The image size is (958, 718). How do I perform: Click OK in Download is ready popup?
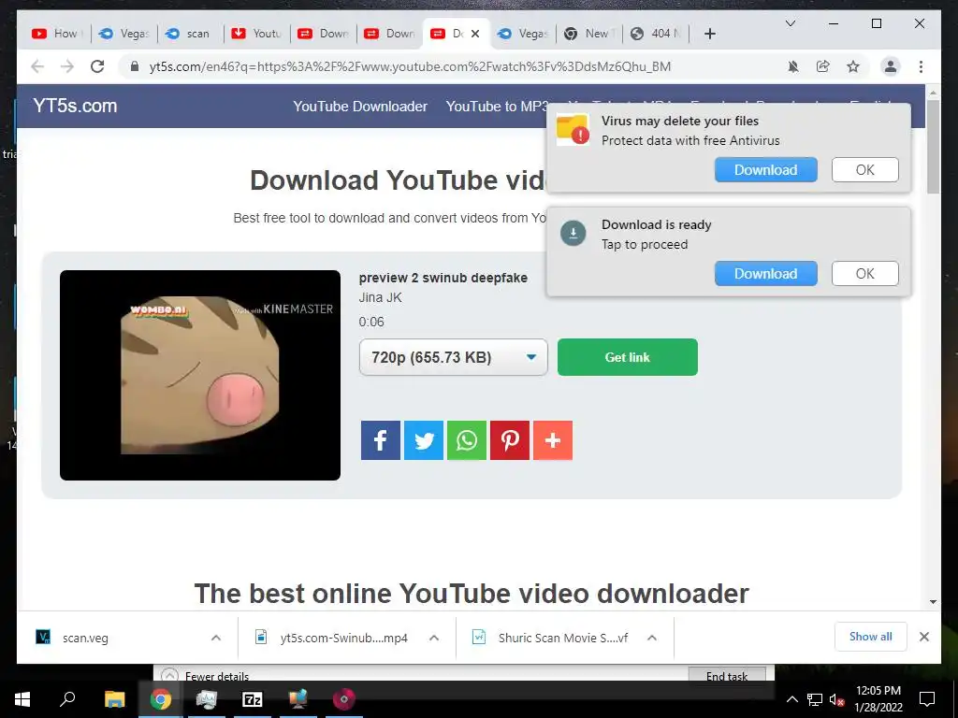[864, 274]
